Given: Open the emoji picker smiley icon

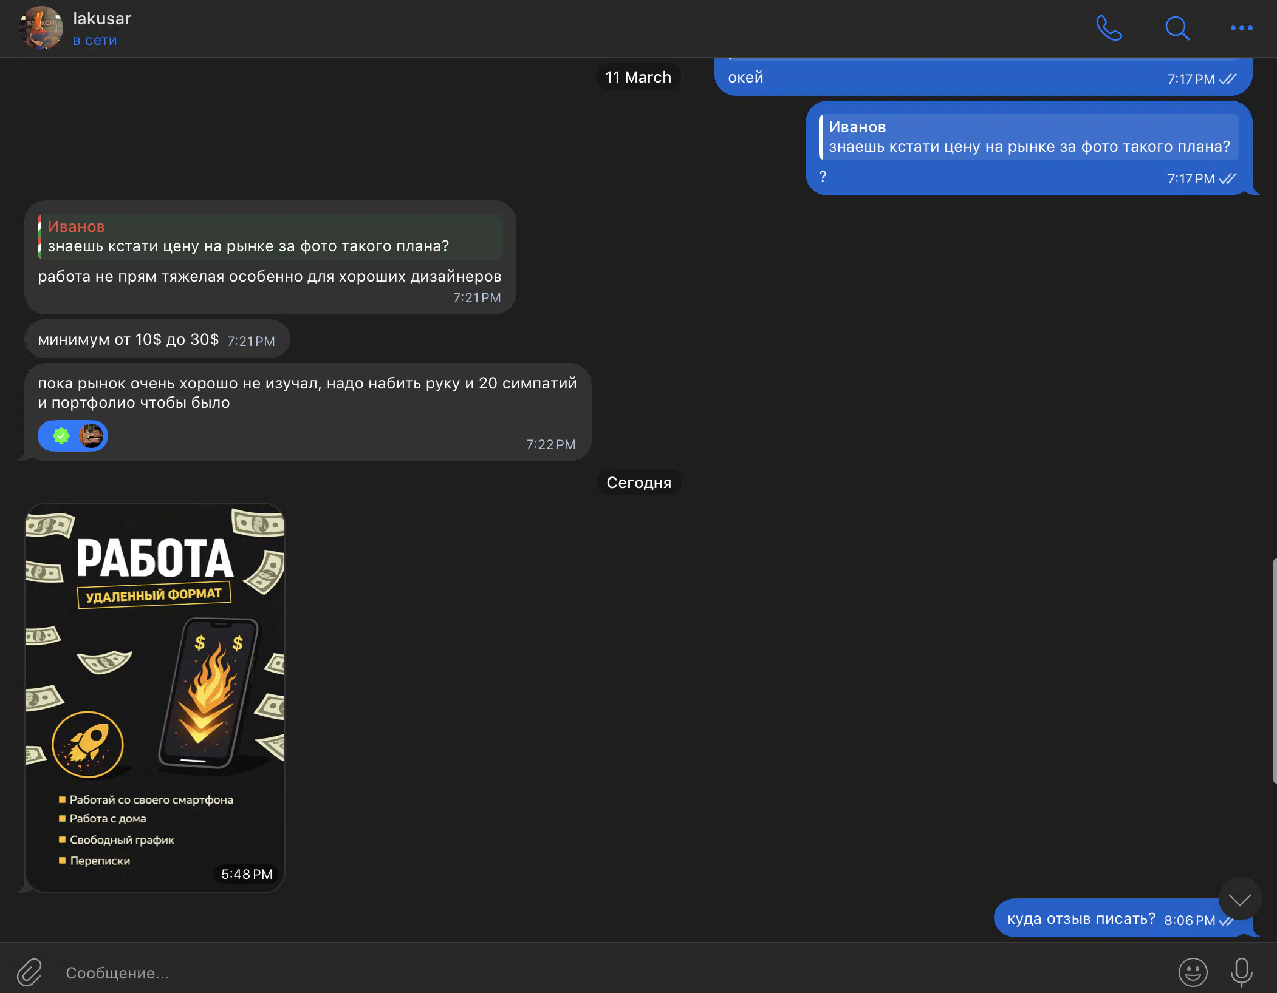Looking at the screenshot, I should (1193, 972).
